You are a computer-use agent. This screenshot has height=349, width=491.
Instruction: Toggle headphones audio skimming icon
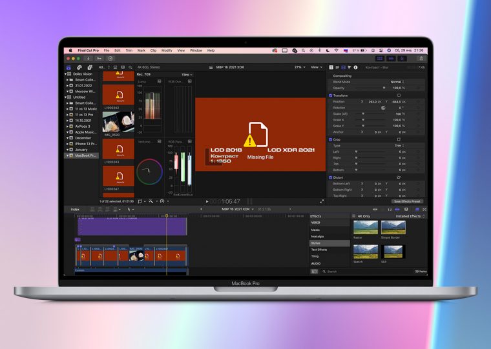pos(390,209)
